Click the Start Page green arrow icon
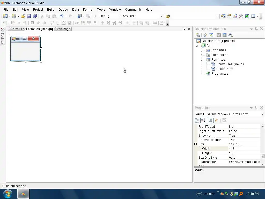This screenshot has width=265, height=199. (x=247, y=16)
